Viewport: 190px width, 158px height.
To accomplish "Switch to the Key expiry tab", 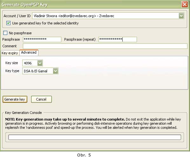I will [10, 53].
